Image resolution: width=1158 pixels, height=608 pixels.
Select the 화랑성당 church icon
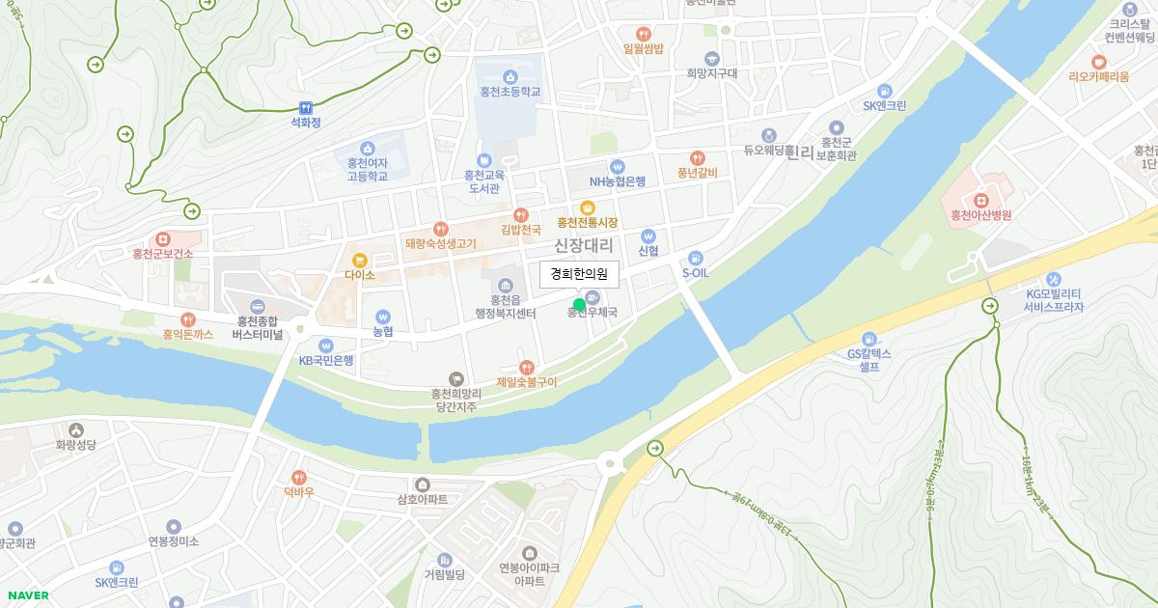coord(76,429)
